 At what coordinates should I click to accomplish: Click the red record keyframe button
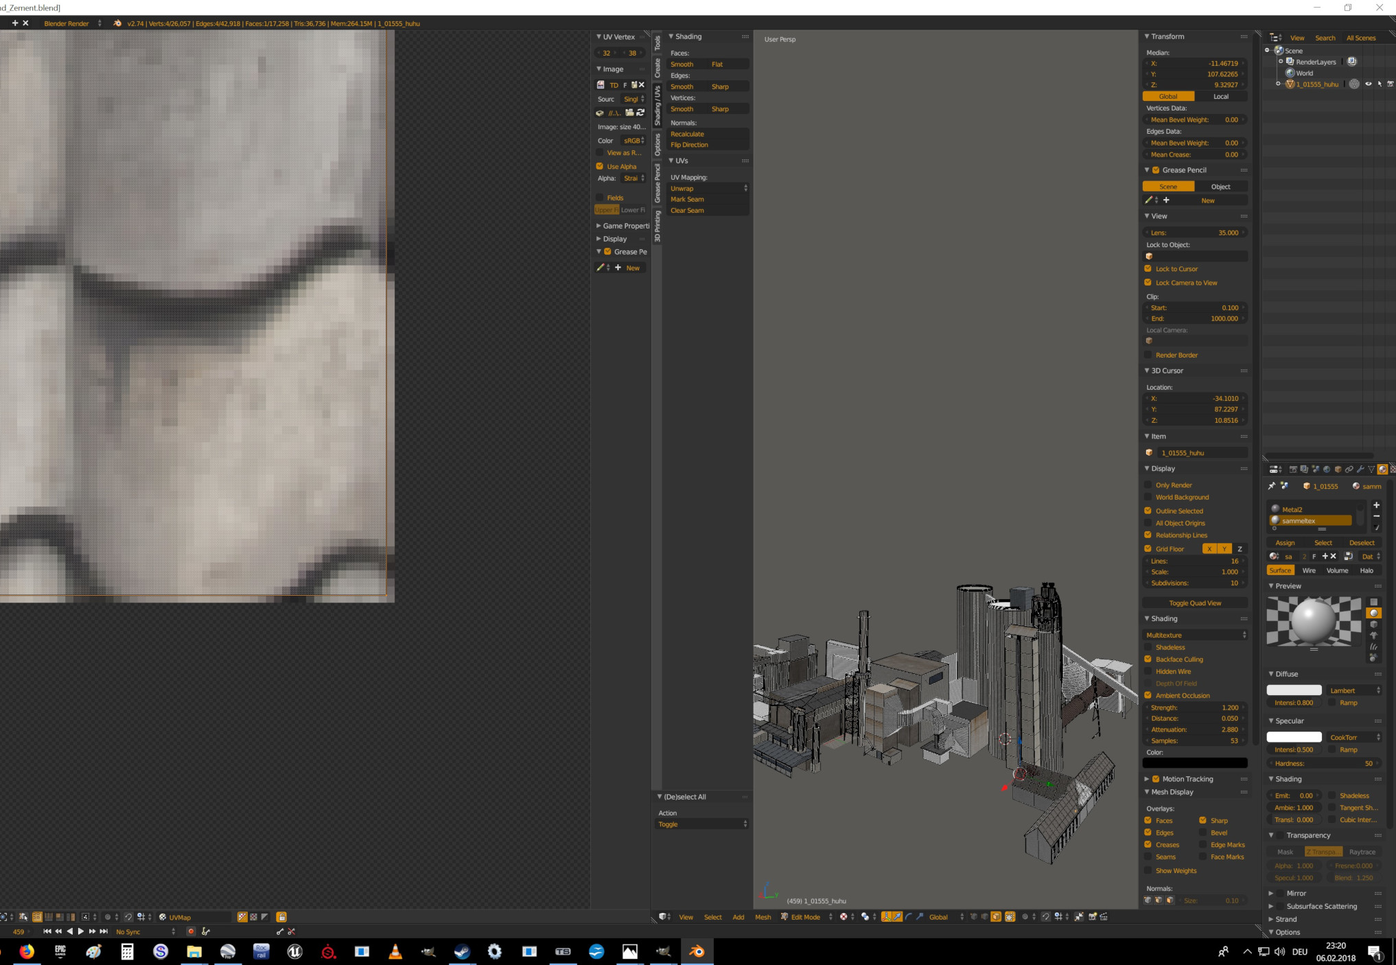191,931
